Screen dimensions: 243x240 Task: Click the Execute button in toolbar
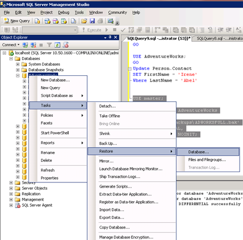(x=92, y=30)
